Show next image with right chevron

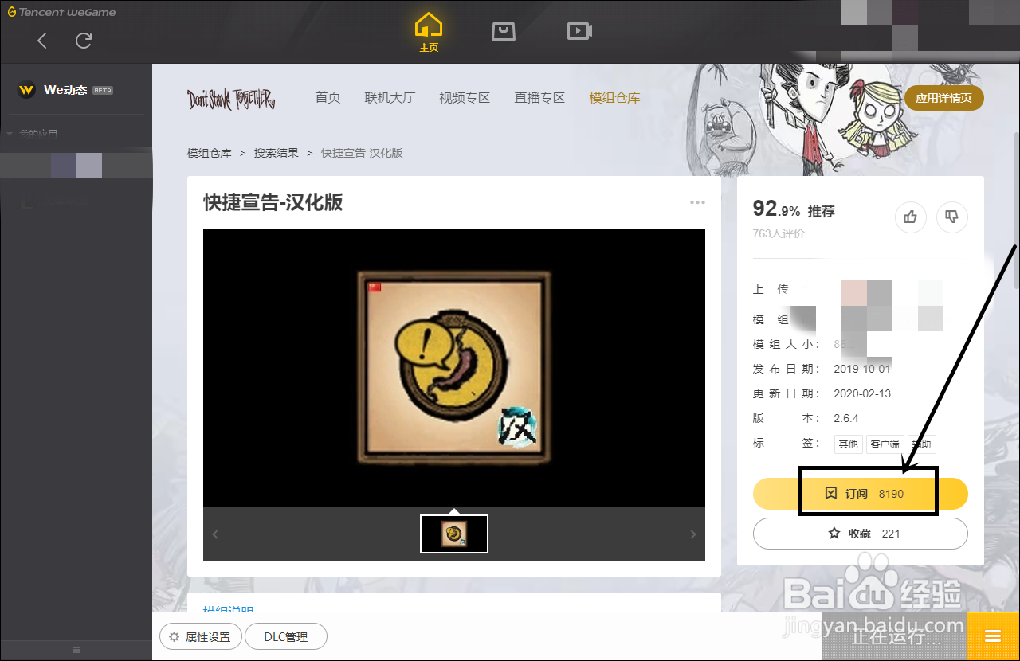tap(692, 534)
